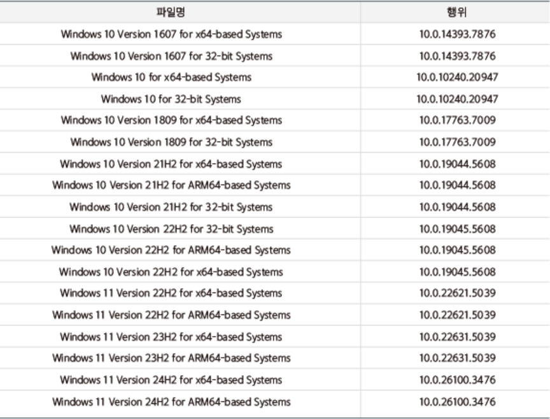Image resolution: width=550 pixels, height=419 pixels.
Task: Click version 10.0.26100.3476 in 24H2 ARM64 row
Action: pyautogui.click(x=456, y=402)
